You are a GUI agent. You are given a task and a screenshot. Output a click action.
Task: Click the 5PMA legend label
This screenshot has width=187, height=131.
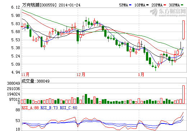coord(124,5)
